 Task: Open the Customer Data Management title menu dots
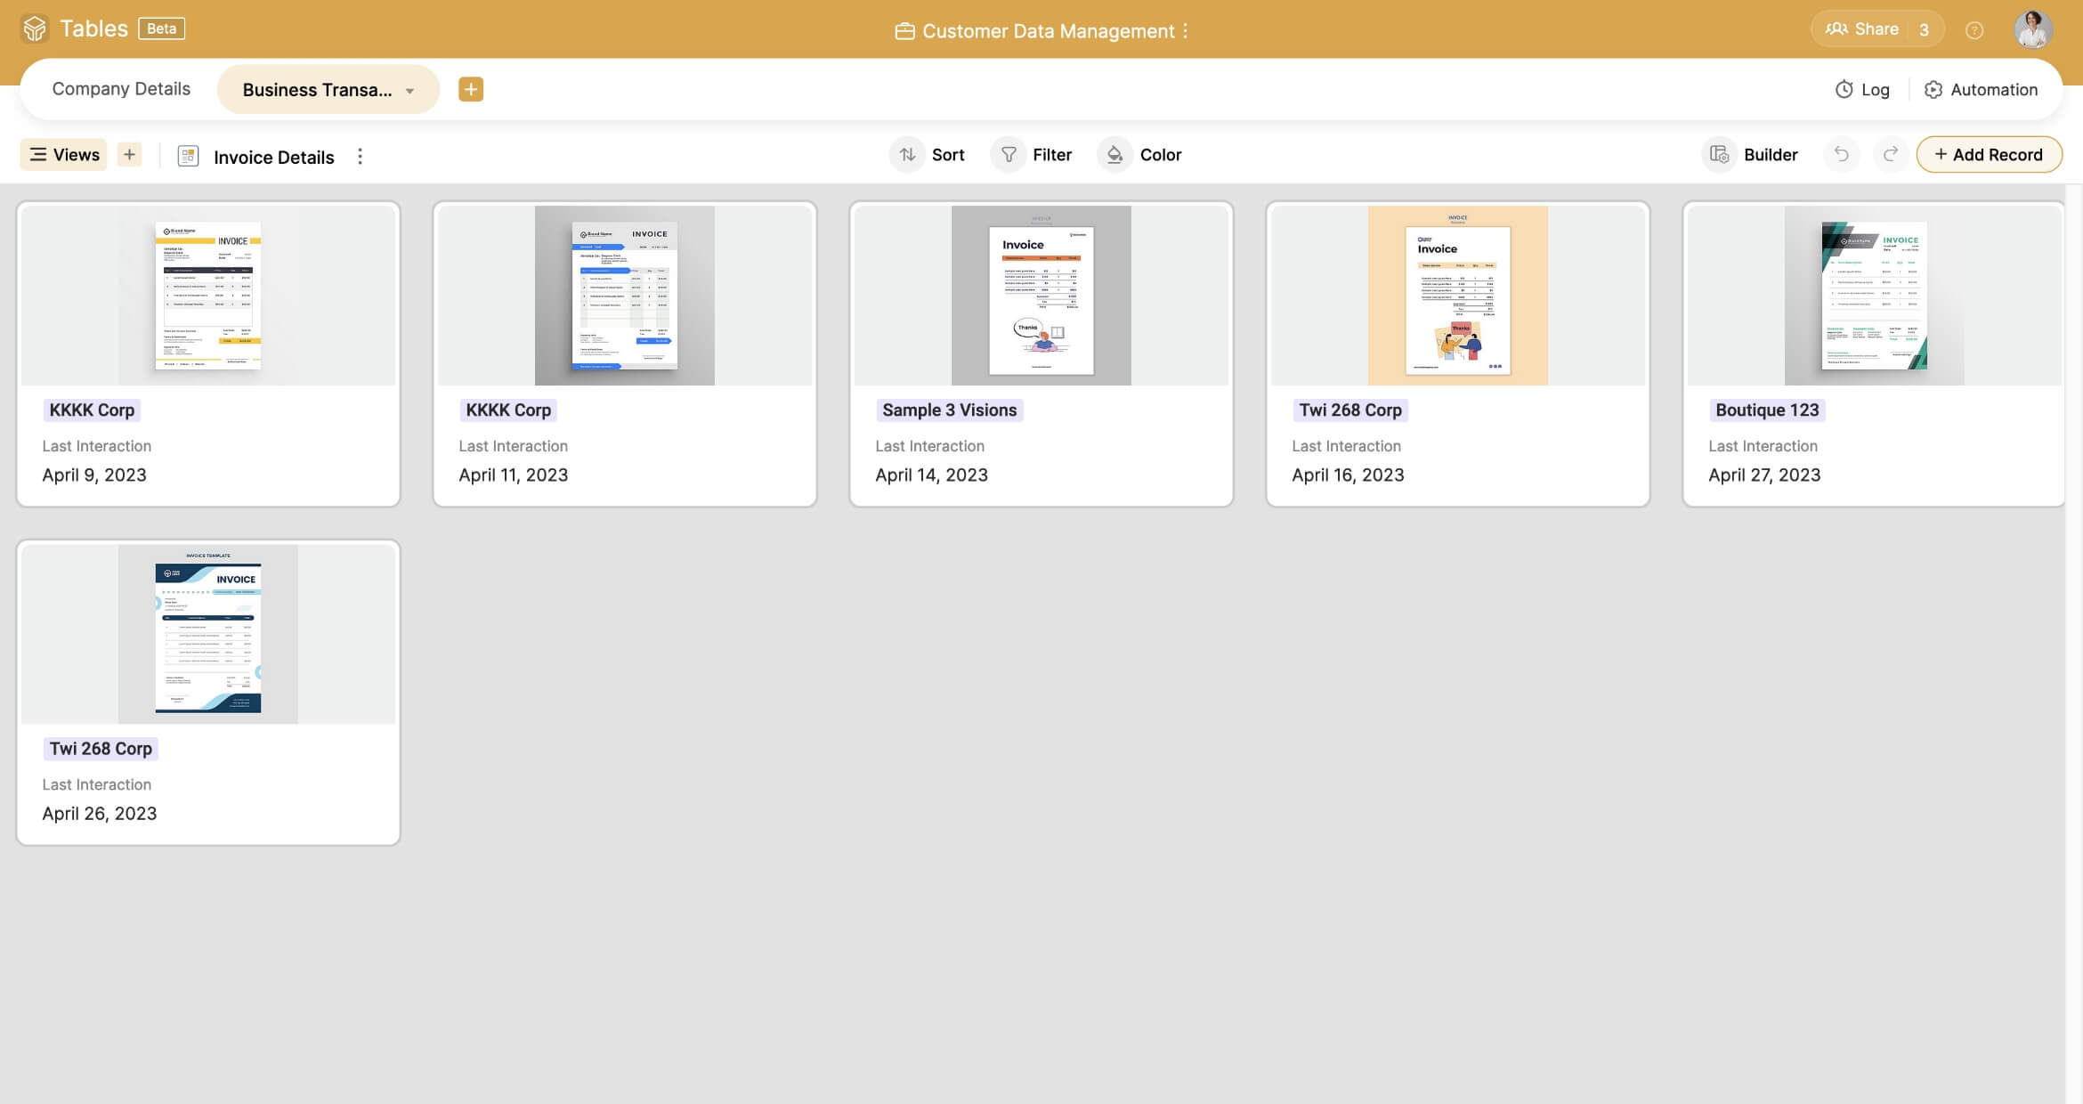point(1186,31)
